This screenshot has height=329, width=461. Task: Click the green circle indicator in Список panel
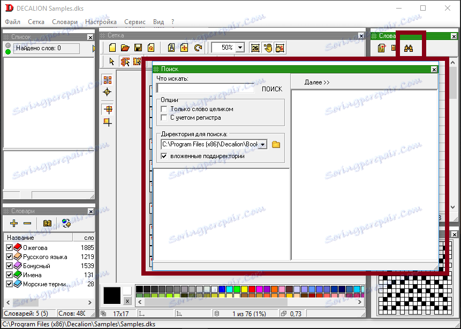8,52
